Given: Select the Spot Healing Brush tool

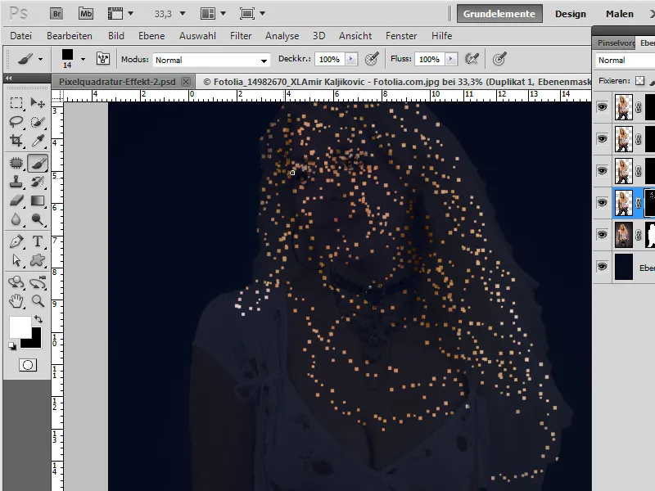Looking at the screenshot, I should point(16,163).
